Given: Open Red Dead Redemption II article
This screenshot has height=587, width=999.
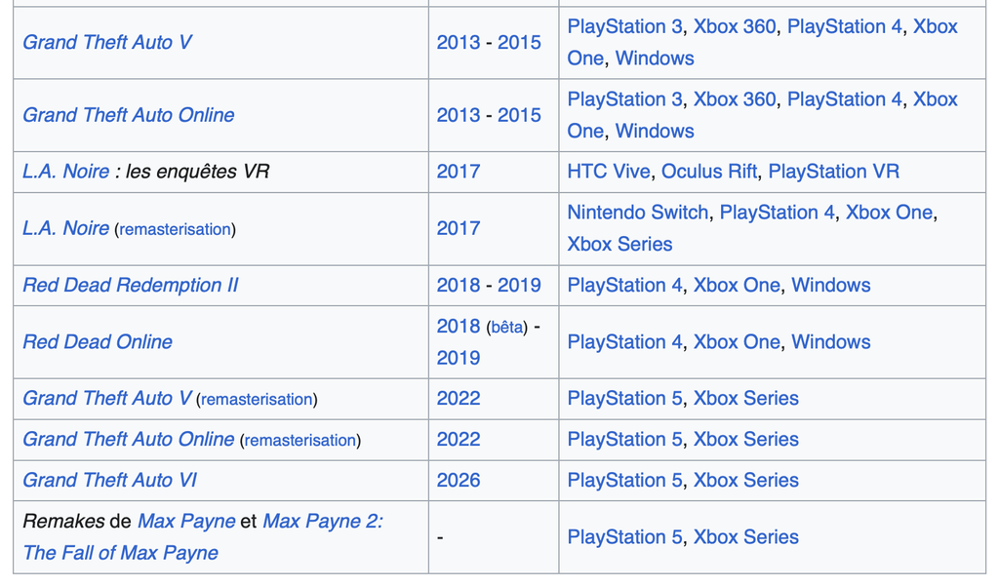Looking at the screenshot, I should point(131,286).
